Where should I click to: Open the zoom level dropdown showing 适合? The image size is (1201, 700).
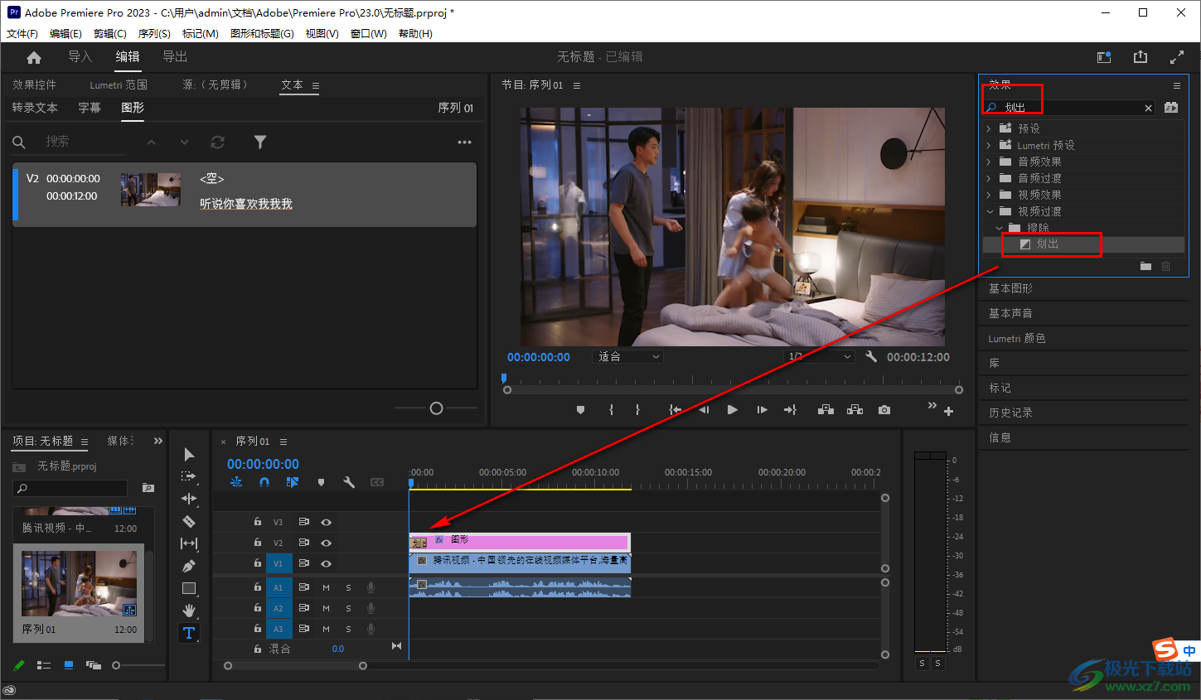coord(629,357)
